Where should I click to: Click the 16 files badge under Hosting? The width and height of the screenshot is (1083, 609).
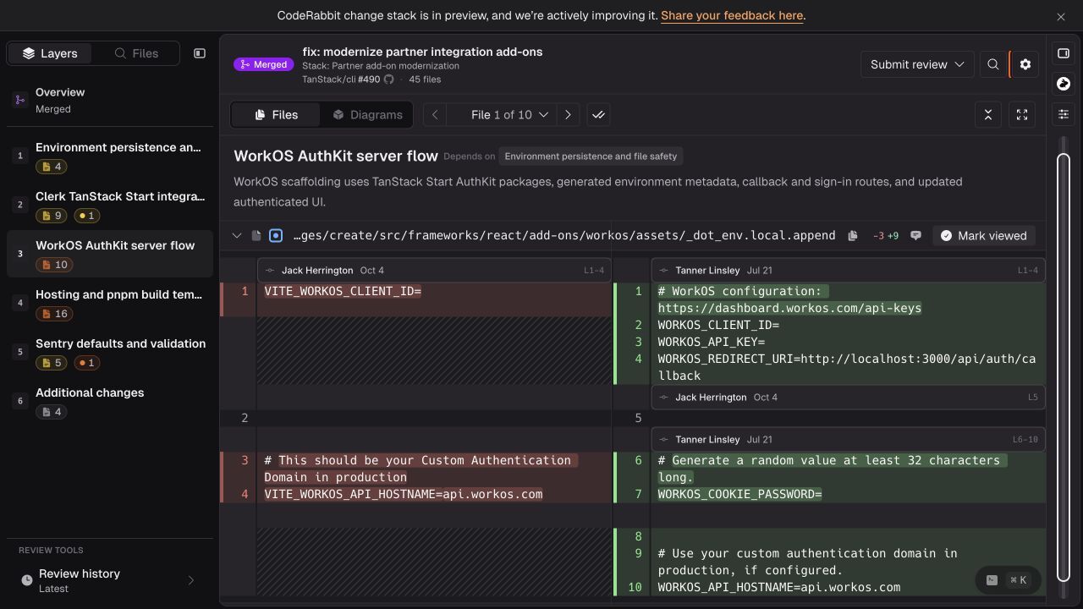pos(54,314)
